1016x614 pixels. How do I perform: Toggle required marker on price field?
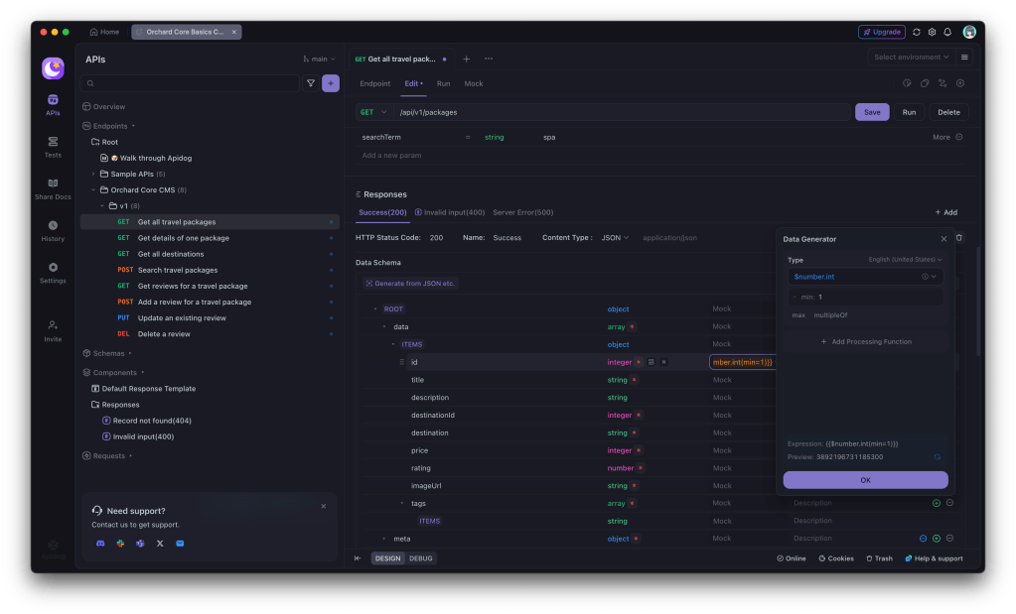[638, 450]
